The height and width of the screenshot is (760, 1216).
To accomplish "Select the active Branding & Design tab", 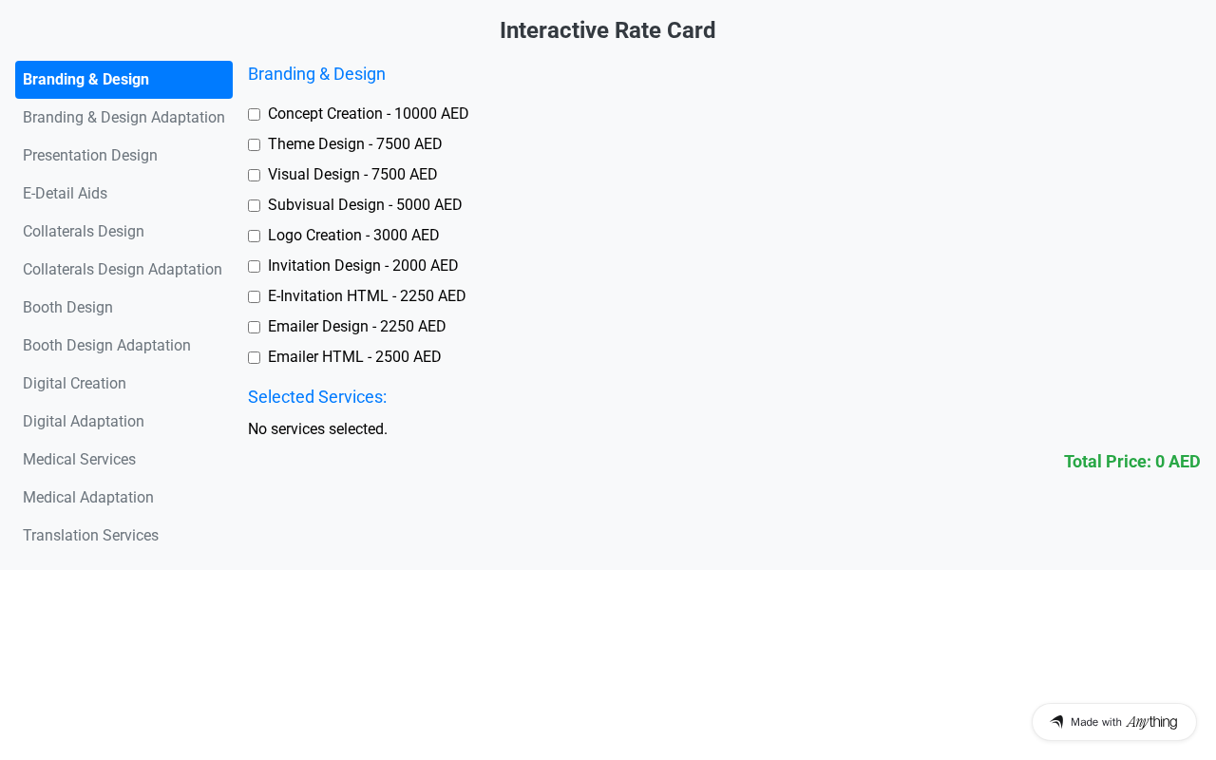I will (x=123, y=80).
